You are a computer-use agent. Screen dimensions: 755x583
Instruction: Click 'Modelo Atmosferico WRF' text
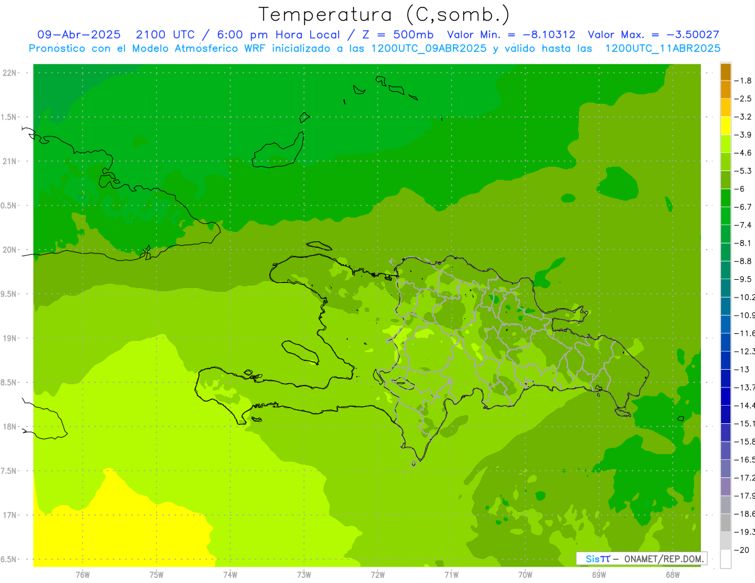pos(196,48)
